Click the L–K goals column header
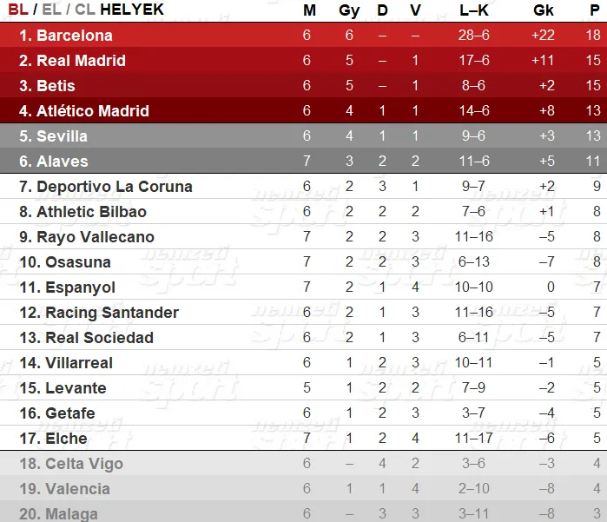This screenshot has height=522, width=607. coord(474,10)
